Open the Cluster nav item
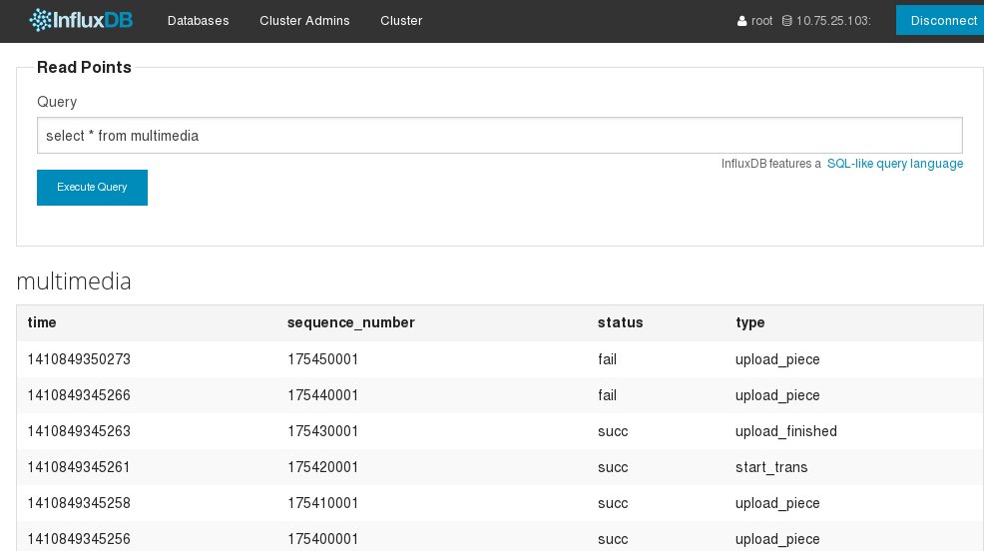984x551 pixels. 401,21
